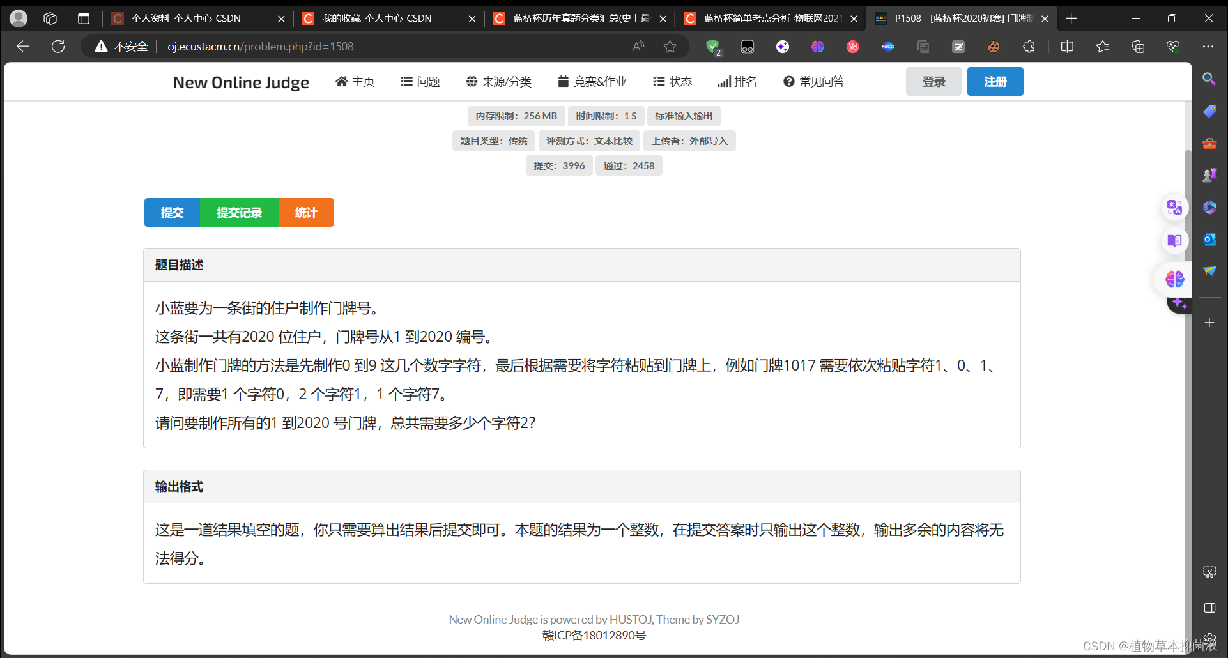
Task: Open 问题 navigation item
Action: (420, 81)
